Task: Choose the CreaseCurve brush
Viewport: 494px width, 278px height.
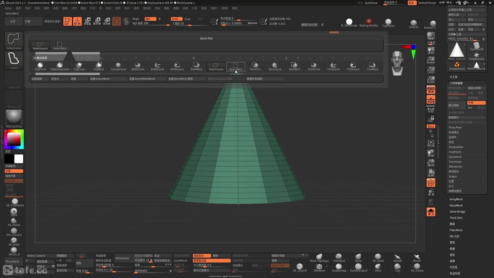Action: [x=118, y=66]
